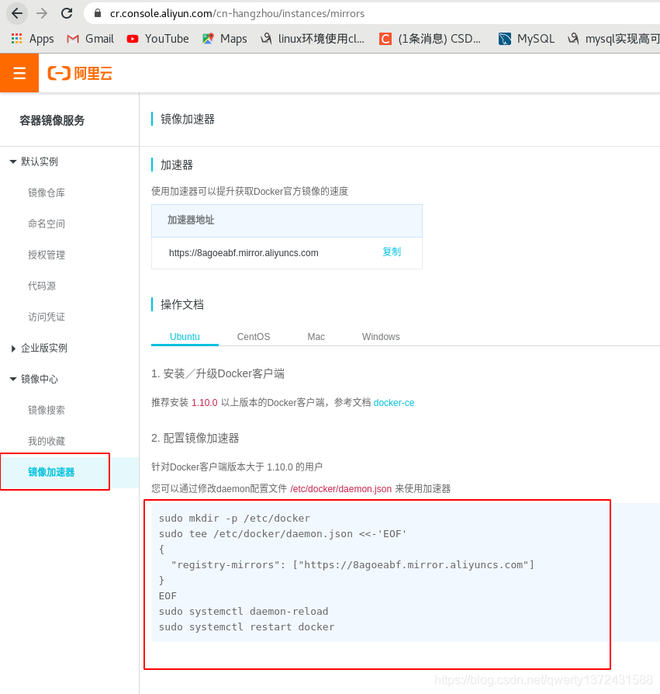660x694 pixels.
Task: Click the 阿里云 logo
Action: point(80,73)
